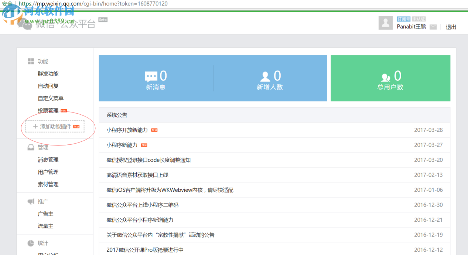This screenshot has height=255, width=468.
Task: Open 自定义菜单 in sidebar
Action: pos(51,98)
